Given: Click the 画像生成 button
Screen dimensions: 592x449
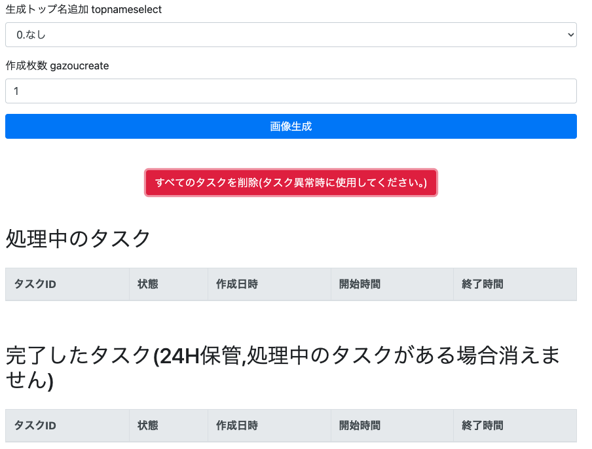Looking at the screenshot, I should pyautogui.click(x=290, y=126).
